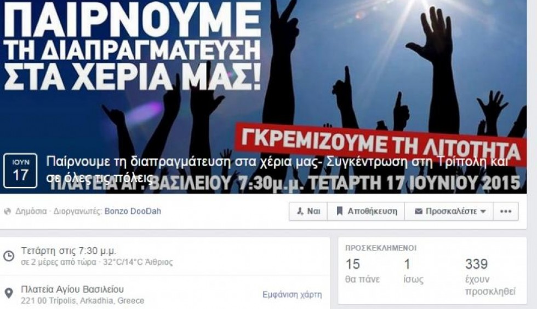Open Bonzo DooDah organizer profile
This screenshot has width=537, height=309.
[133, 211]
